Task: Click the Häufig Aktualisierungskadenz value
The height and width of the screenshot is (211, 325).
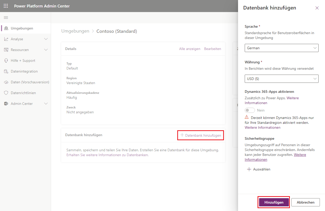Action: pyautogui.click(x=72, y=97)
